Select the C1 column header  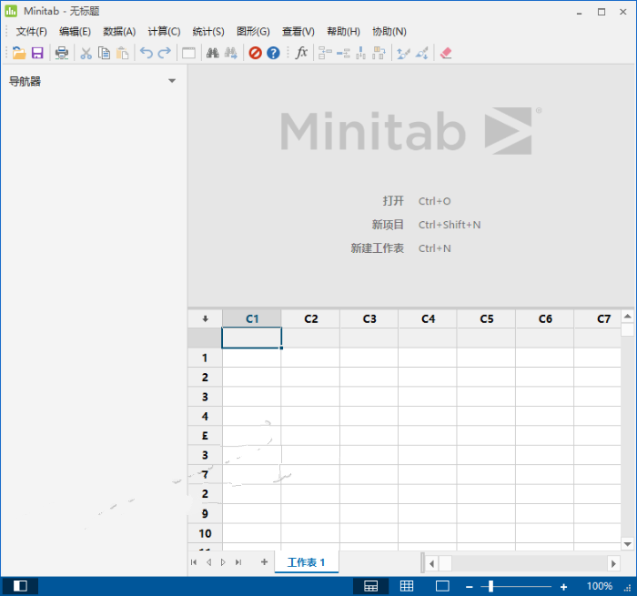pos(252,318)
